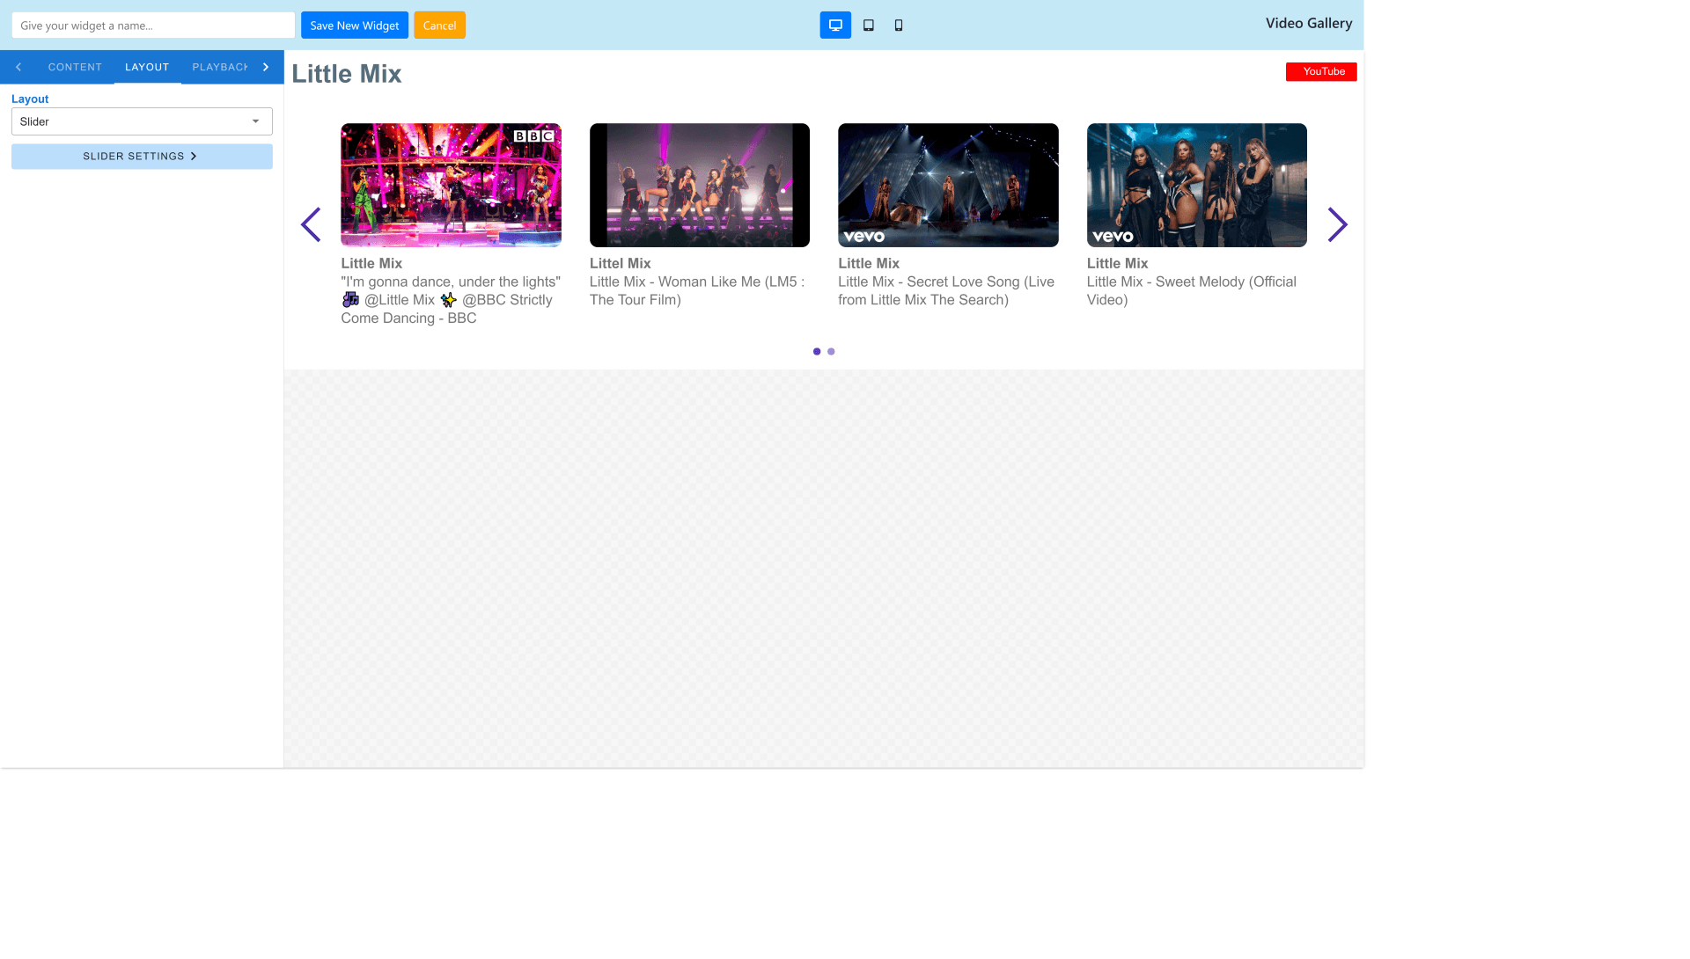1690x959 pixels.
Task: Expand the dropdown arrow next to Slider
Action: 256,121
